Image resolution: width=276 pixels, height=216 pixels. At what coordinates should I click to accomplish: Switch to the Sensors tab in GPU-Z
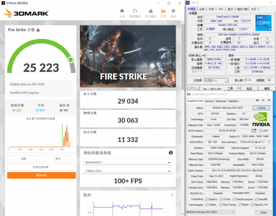(209, 101)
